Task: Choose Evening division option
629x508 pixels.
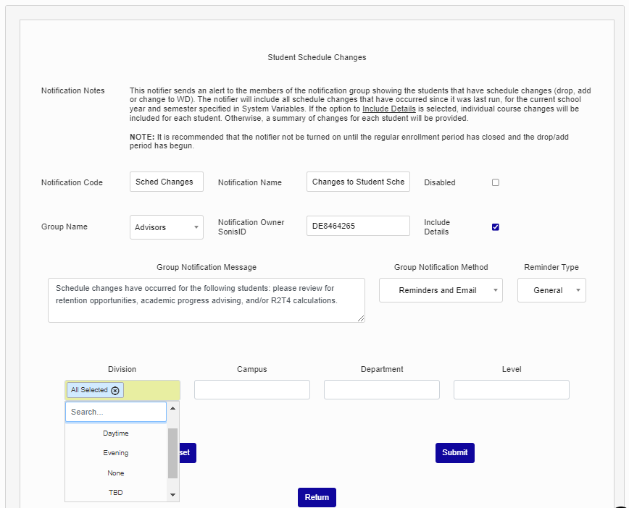Action: 116,453
